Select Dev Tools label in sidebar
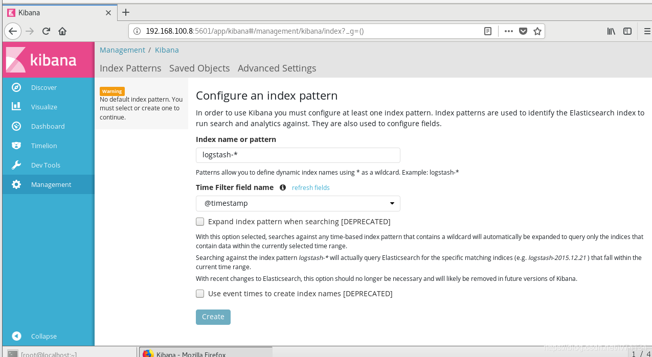 [x=46, y=165]
